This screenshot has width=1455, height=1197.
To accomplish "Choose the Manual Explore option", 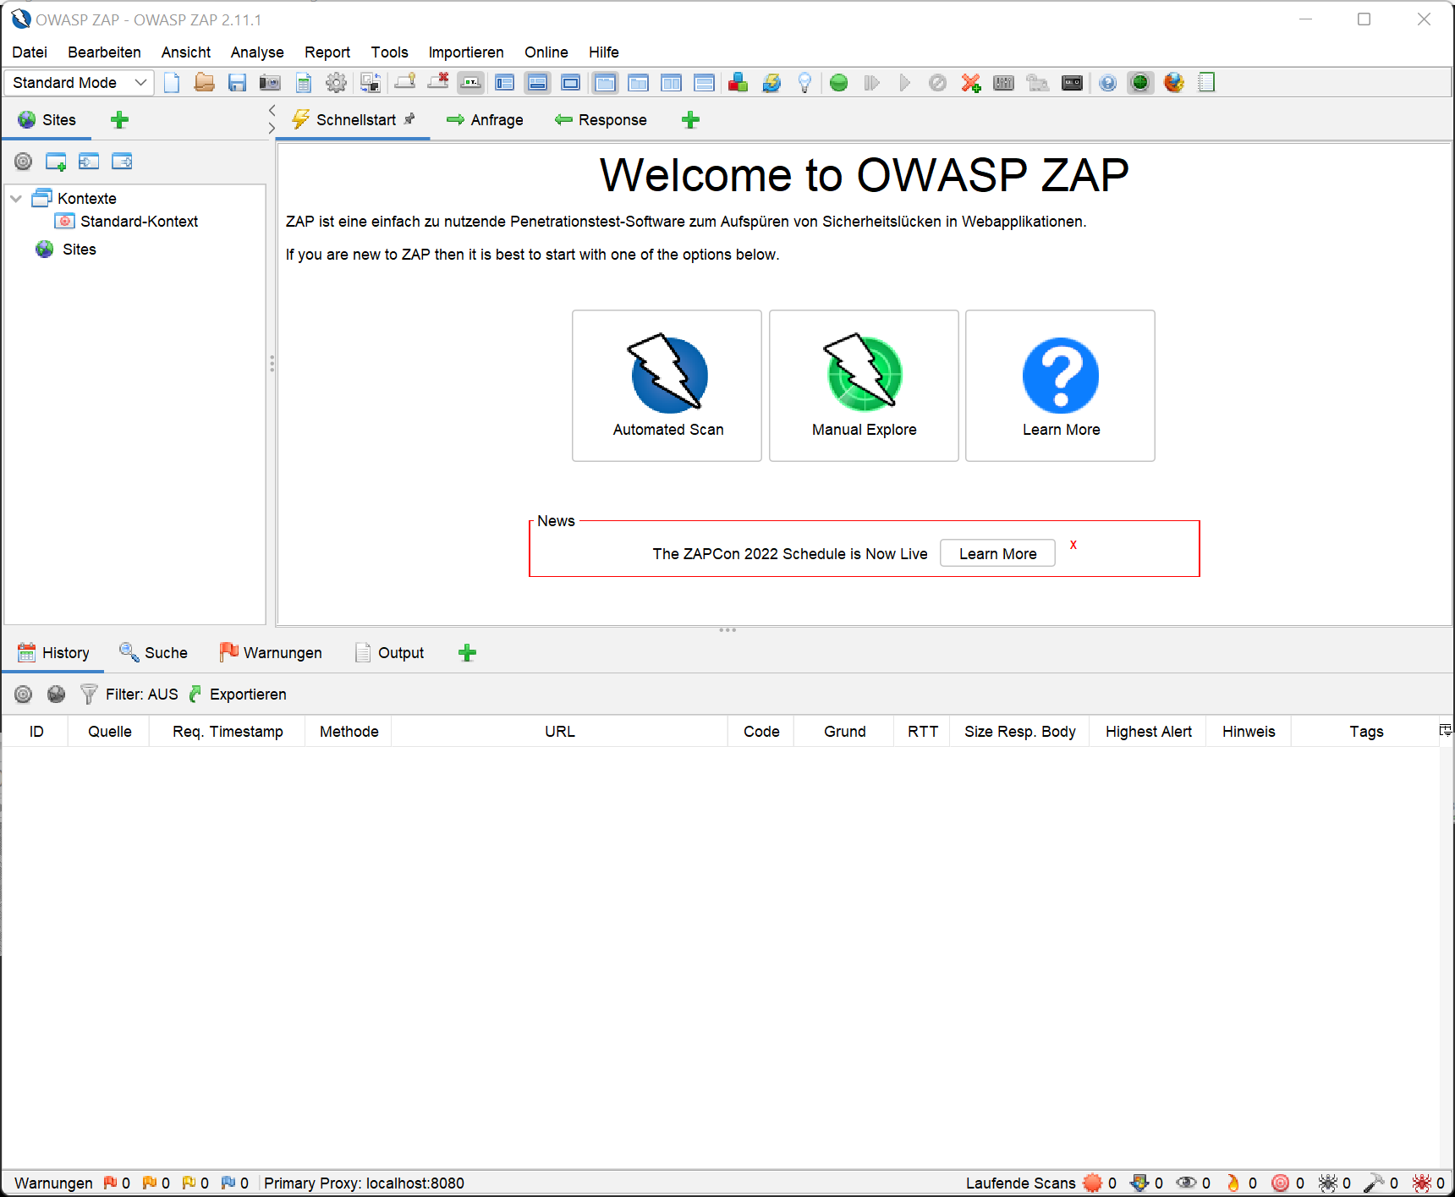I will pos(864,386).
